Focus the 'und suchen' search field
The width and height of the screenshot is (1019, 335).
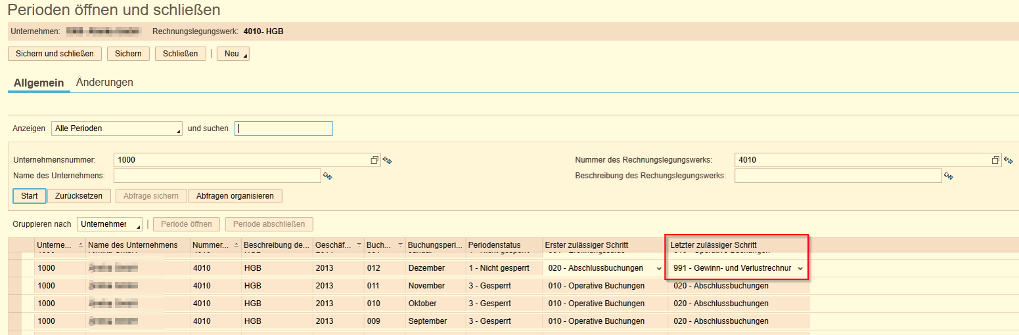[284, 128]
